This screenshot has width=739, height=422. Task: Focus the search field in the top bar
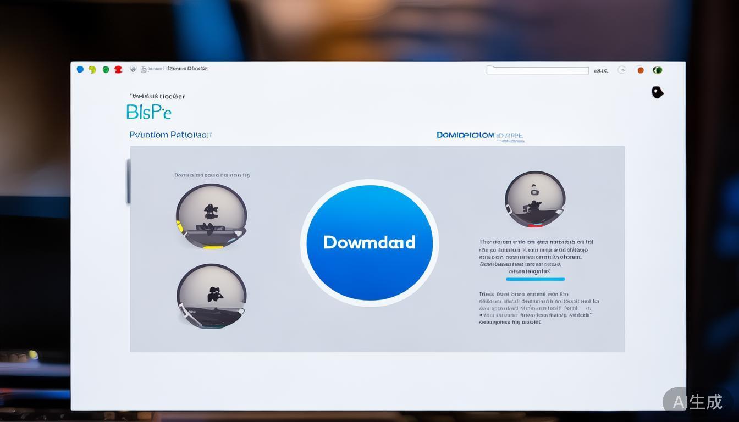pyautogui.click(x=537, y=70)
